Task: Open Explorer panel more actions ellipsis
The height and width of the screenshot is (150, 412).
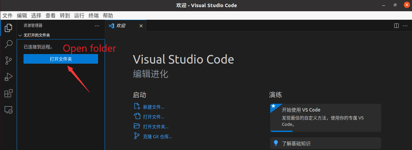Action: 97,26
